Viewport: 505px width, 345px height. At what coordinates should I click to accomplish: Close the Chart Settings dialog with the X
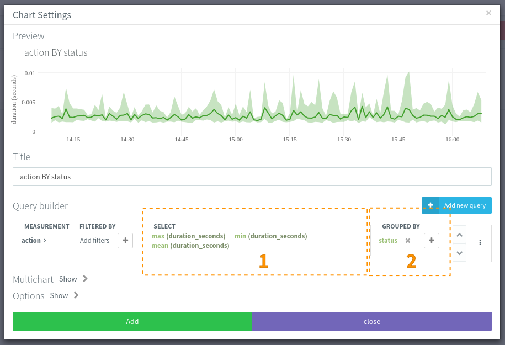click(488, 13)
